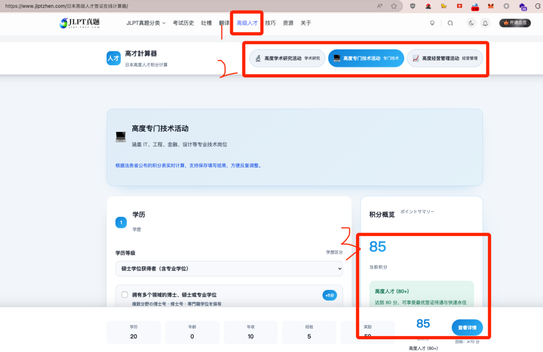Click the 查看详情 button

click(467, 327)
